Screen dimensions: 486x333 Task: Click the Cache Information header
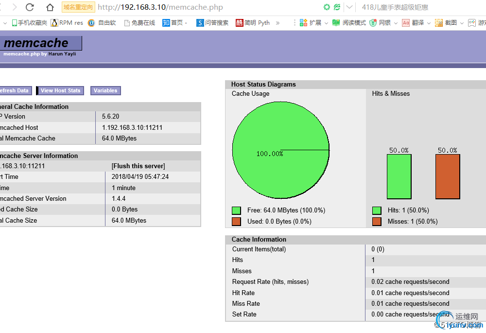[x=259, y=239]
